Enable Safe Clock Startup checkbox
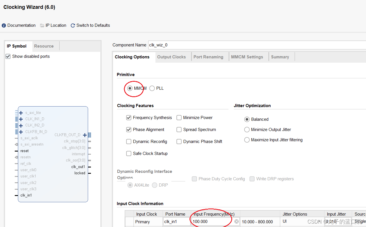 [129, 154]
